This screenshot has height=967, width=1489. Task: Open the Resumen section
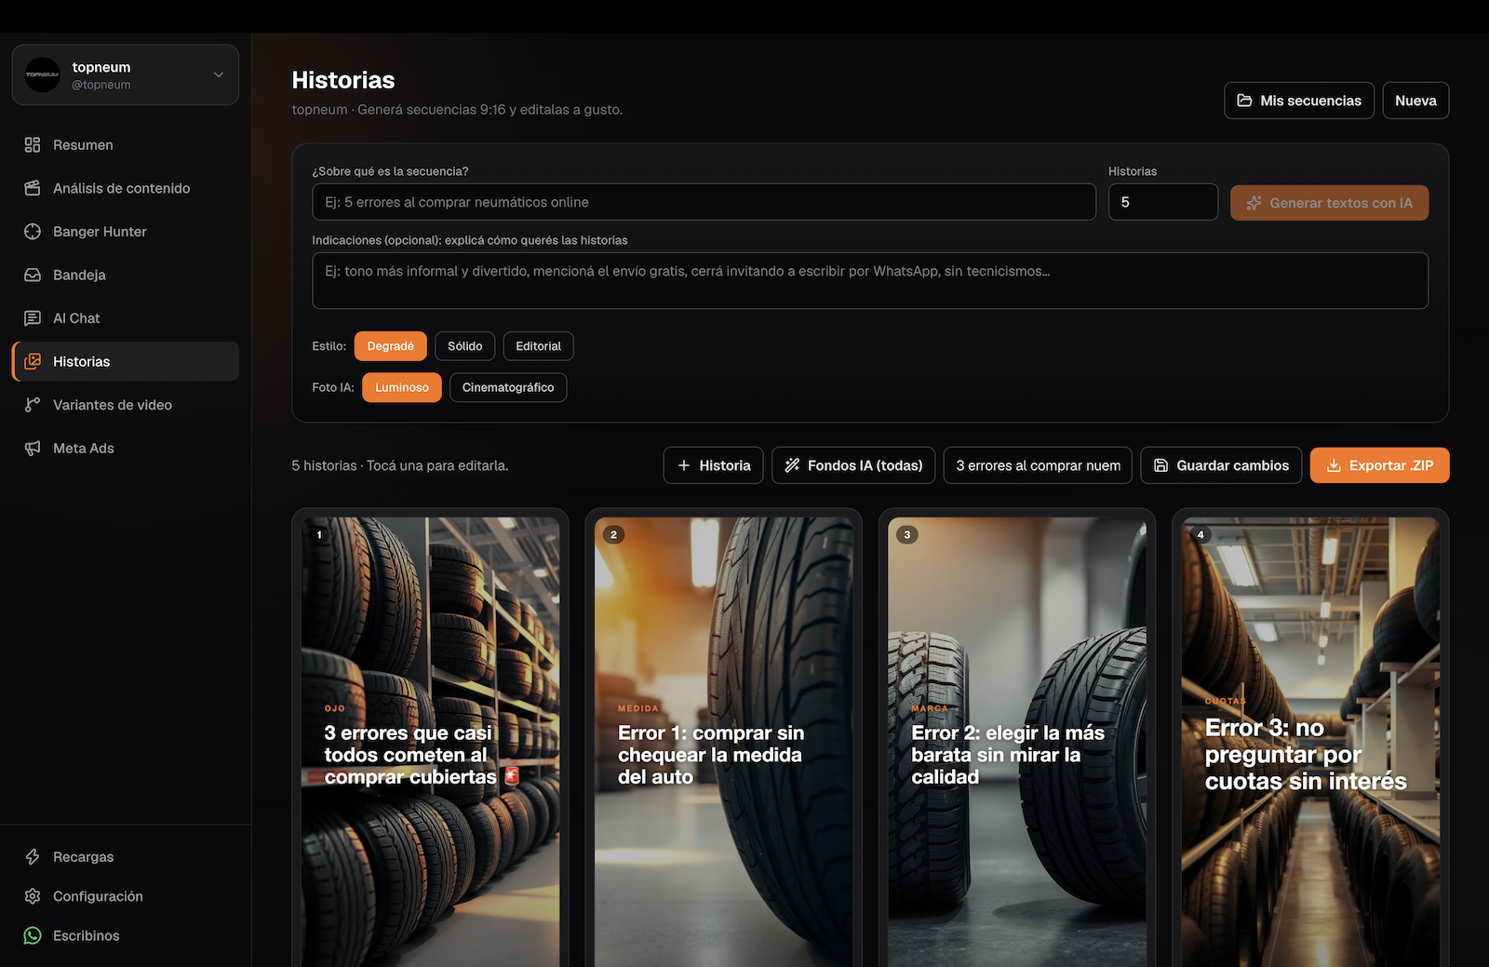point(126,145)
